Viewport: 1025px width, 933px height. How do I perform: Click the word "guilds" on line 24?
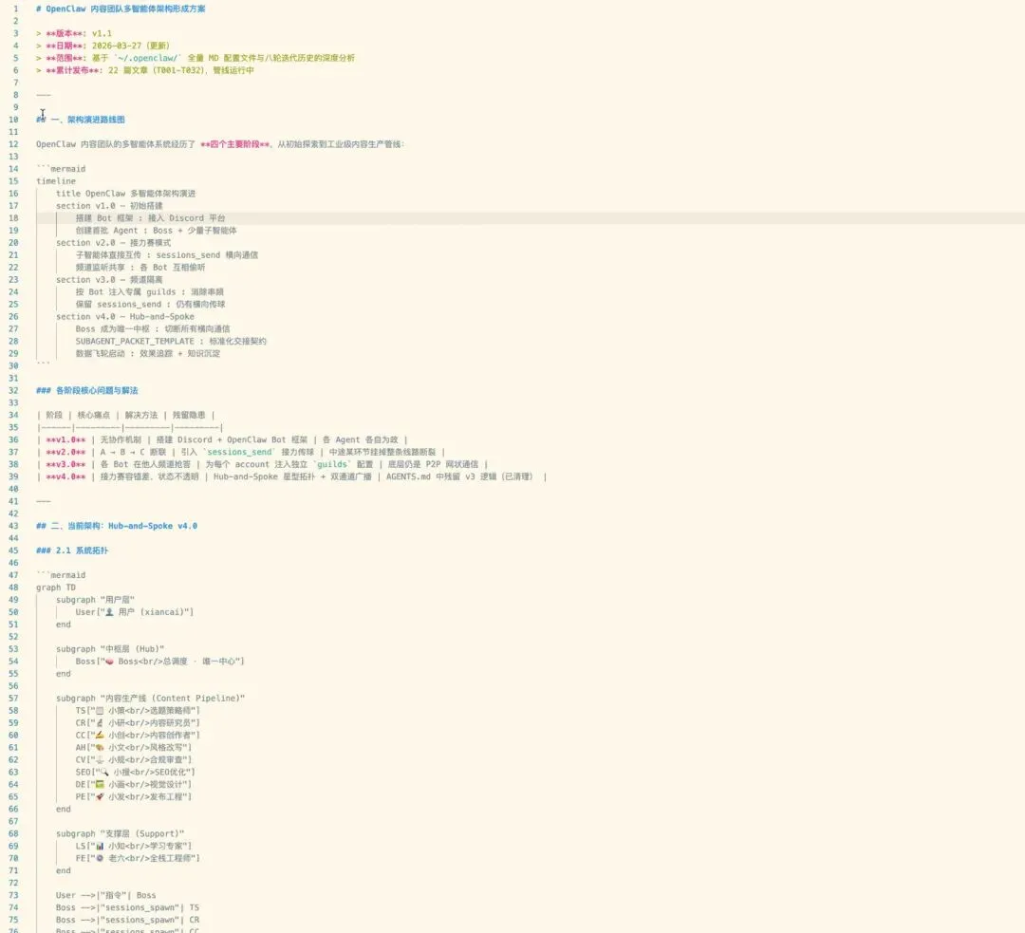(x=160, y=292)
